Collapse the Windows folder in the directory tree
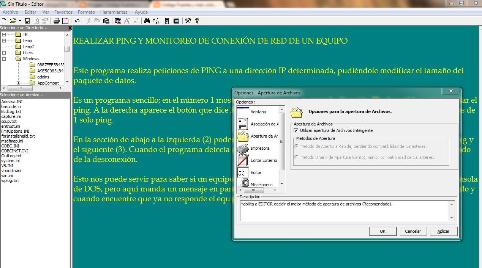 click(x=3, y=59)
